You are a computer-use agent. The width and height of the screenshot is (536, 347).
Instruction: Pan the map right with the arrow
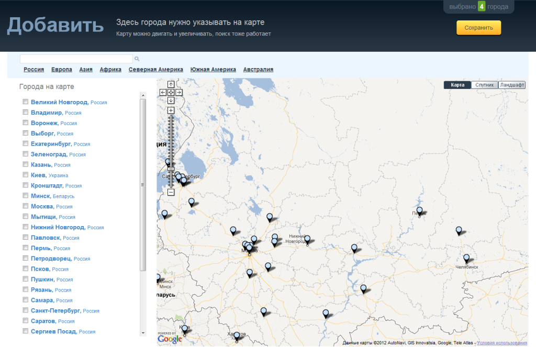178,93
